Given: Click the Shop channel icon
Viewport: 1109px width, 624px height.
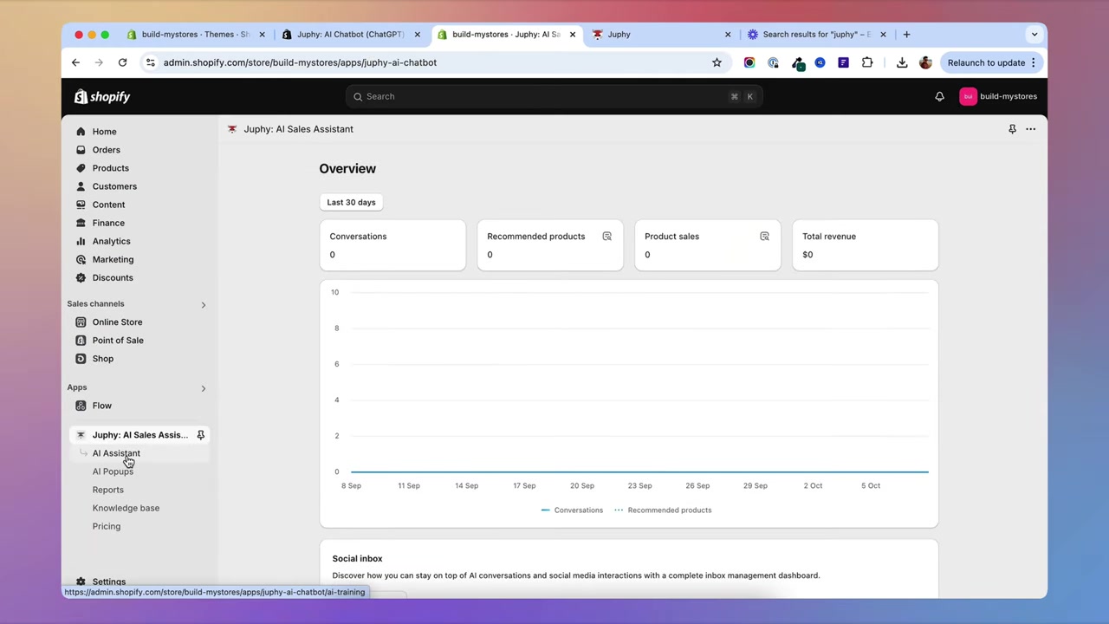Looking at the screenshot, I should point(81,359).
